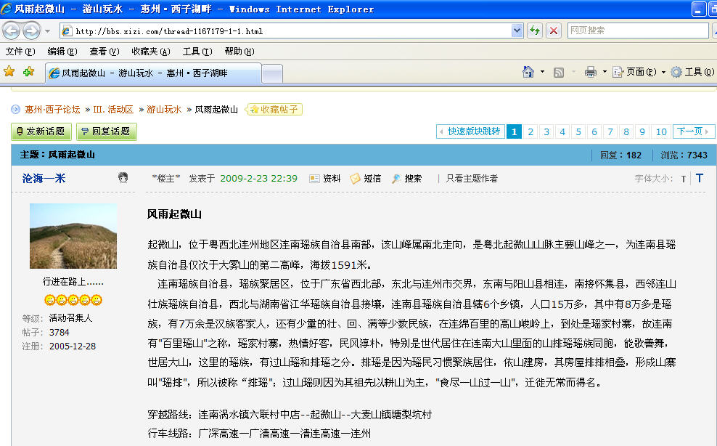
Task: Click the Add to Favorites icon
Action: tap(28, 71)
